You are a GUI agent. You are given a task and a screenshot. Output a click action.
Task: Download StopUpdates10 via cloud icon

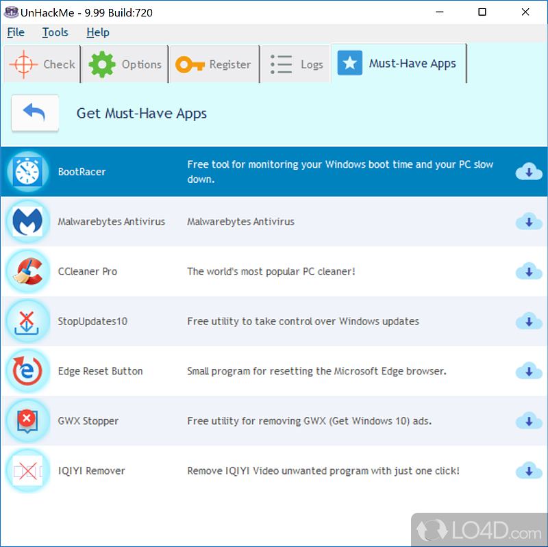528,321
